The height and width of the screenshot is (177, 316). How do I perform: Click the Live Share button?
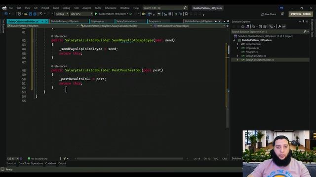point(268,14)
